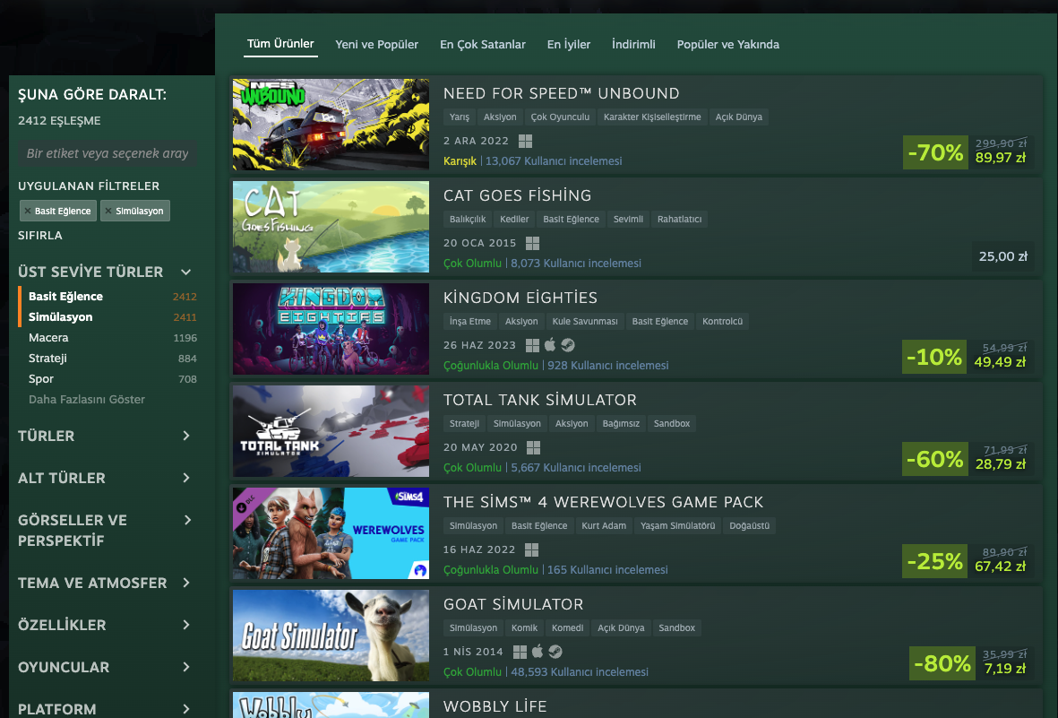Image resolution: width=1058 pixels, height=718 pixels.
Task: Click Need for Speed Unbound thumbnail
Action: pyautogui.click(x=331, y=125)
